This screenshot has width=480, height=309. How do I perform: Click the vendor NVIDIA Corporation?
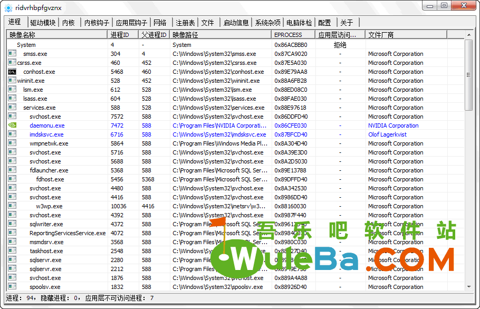[x=393, y=125]
